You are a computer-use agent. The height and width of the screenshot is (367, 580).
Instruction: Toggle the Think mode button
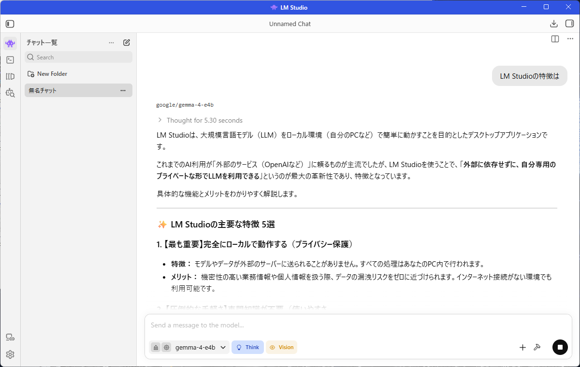tap(247, 347)
